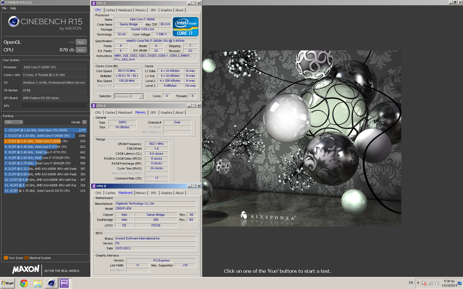Click the Gigabyte Technology manufacturer field

tap(155, 203)
